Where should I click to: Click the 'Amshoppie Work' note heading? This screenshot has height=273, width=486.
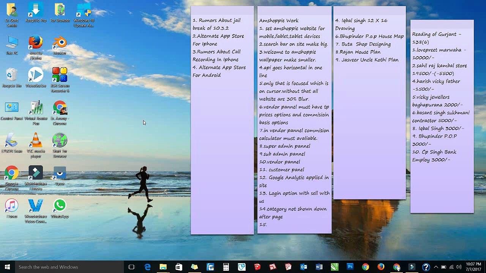279,20
